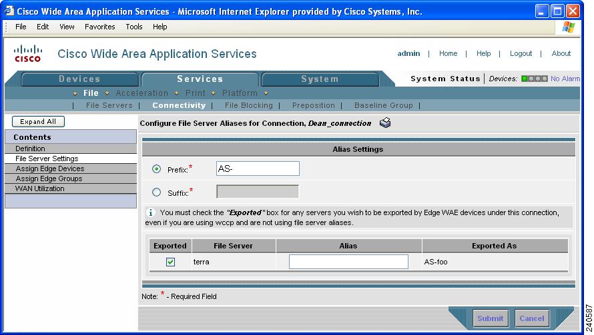
Task: Click the Devices status alarm lights indicator
Action: click(x=534, y=79)
